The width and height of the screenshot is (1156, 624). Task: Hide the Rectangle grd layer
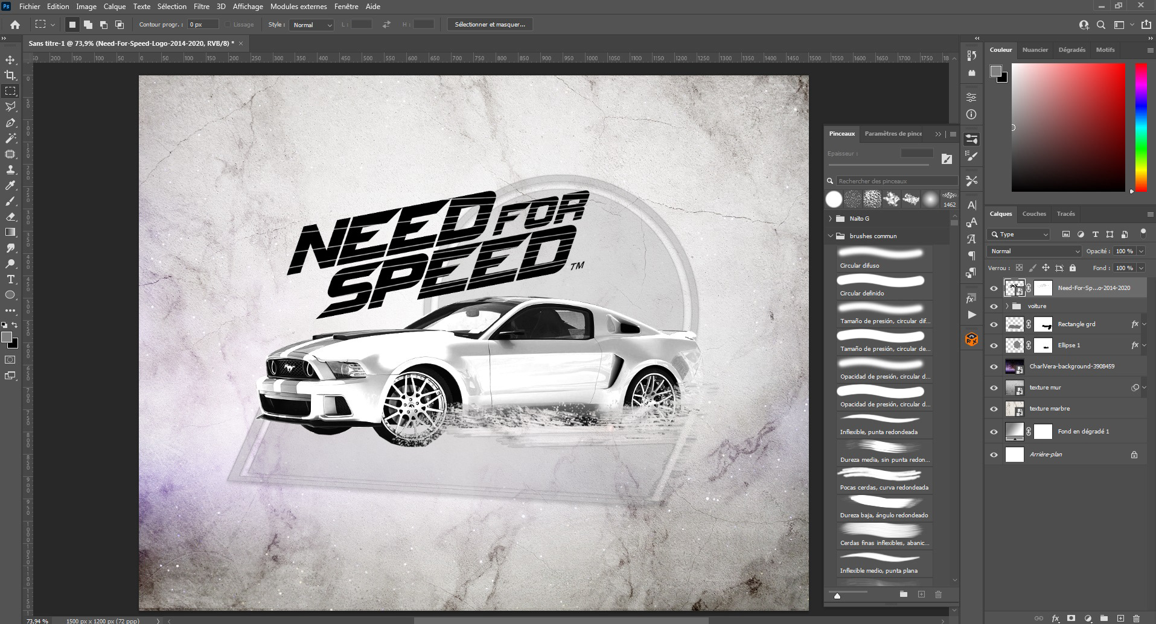point(994,324)
